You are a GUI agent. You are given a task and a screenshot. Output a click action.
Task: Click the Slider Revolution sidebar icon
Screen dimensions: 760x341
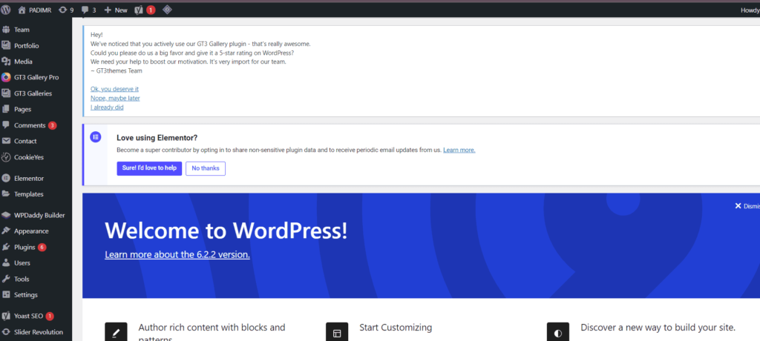pyautogui.click(x=6, y=332)
